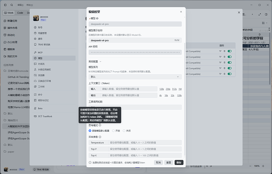
Task: Open 模板库 template library
Action: point(9,49)
